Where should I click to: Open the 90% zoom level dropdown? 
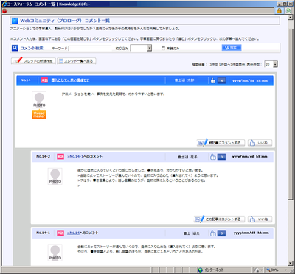click(285, 270)
